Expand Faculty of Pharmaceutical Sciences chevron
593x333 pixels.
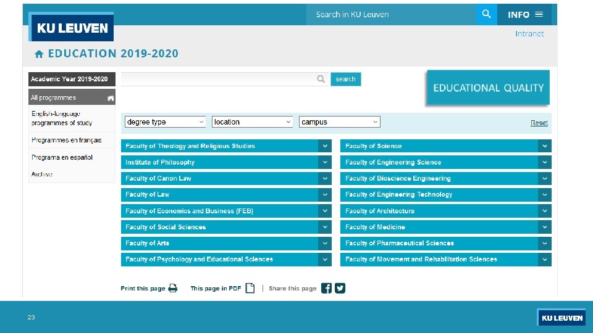coord(545,243)
